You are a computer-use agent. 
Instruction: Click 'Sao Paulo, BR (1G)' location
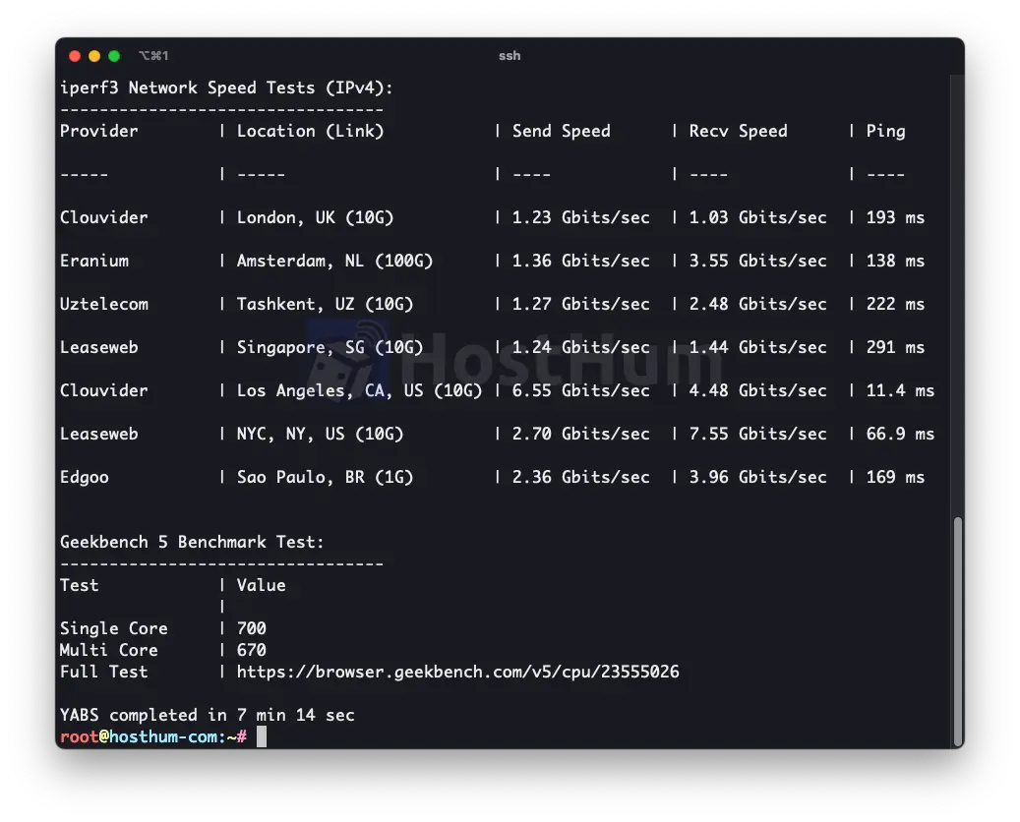tap(326, 477)
